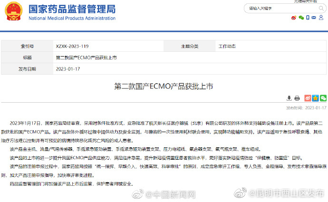Click paragraph starting 2023年1月17日，国家药监局
The width and height of the screenshot is (328, 202).
pyautogui.click(x=162, y=132)
